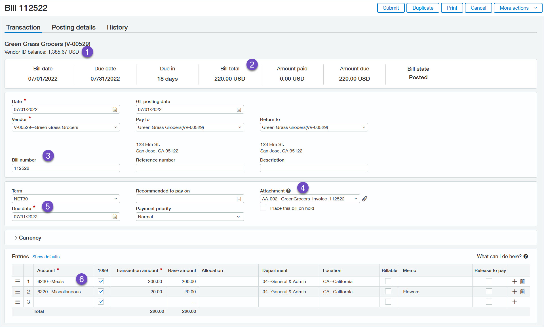Add a line using the plus icon on row 3
544x327 pixels.
[x=515, y=302]
